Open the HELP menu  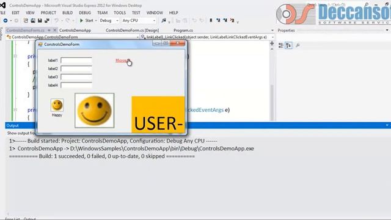pyautogui.click(x=174, y=12)
